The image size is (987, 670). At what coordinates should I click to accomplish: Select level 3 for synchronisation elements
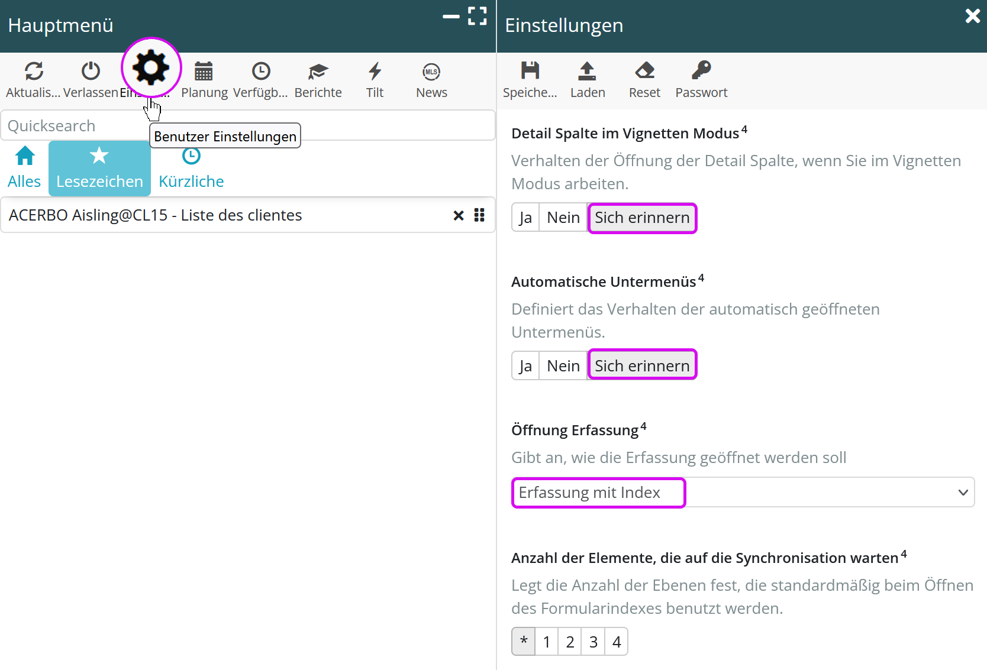pos(593,642)
